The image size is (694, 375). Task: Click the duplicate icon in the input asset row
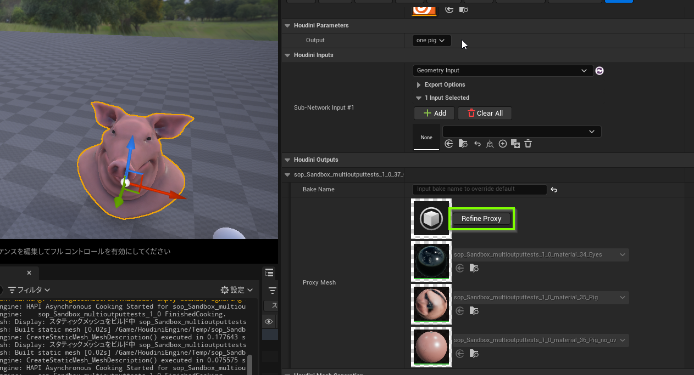515,144
